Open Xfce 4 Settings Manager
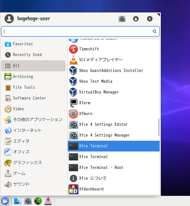 tap(114, 135)
